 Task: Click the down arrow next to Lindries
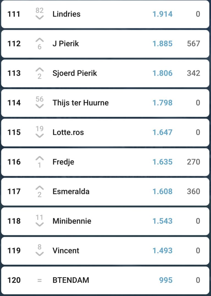pyautogui.click(x=40, y=18)
